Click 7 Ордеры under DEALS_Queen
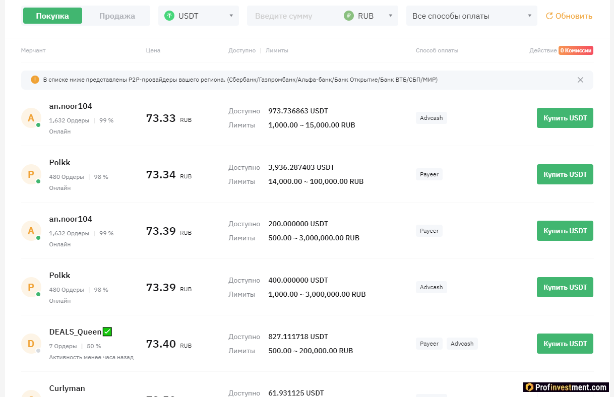Image resolution: width=614 pixels, height=397 pixels. pyautogui.click(x=63, y=346)
